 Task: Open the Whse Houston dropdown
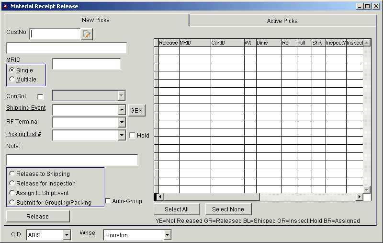tap(167, 235)
